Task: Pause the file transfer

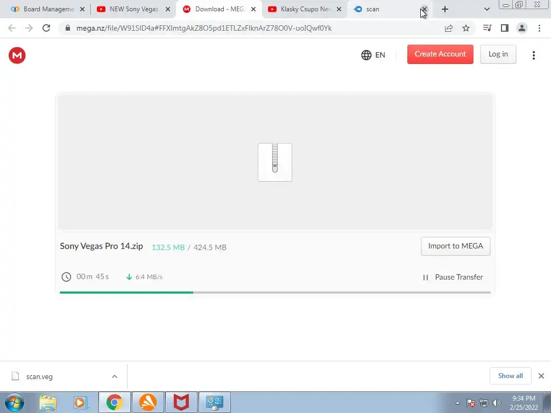Action: click(x=453, y=277)
